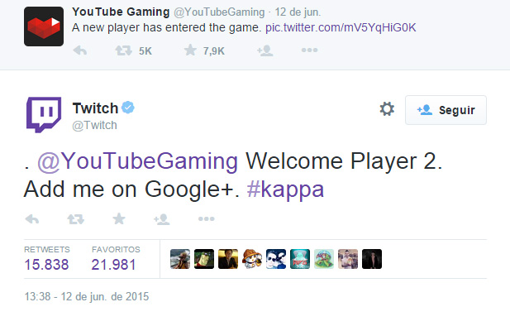Open the gear settings dropdown
The image size is (510, 326).
coord(387,108)
